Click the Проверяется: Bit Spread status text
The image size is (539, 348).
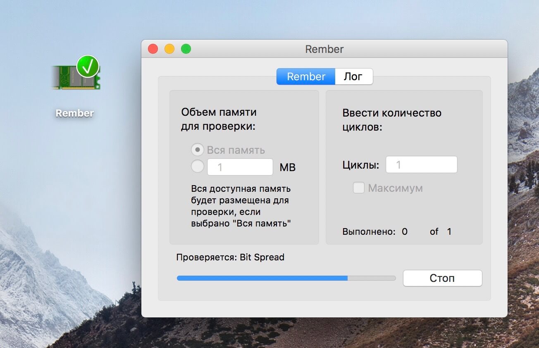[230, 257]
